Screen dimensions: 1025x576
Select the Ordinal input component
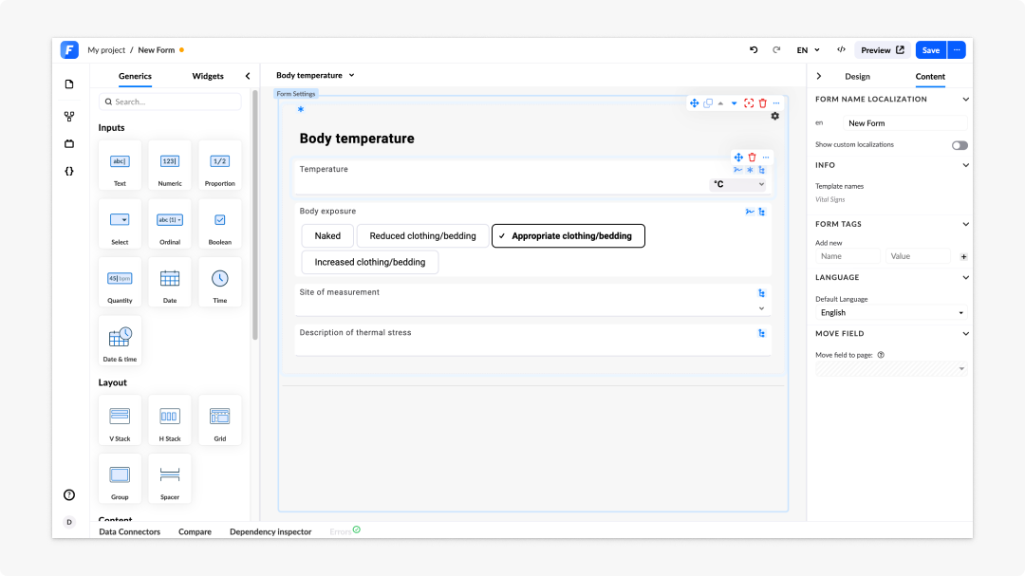point(170,224)
